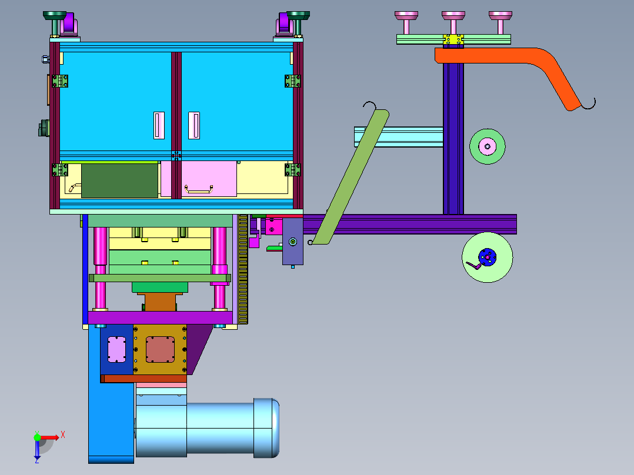Select the magenta bracket beside the purple beam
The width and height of the screenshot is (634, 475).
273,226
